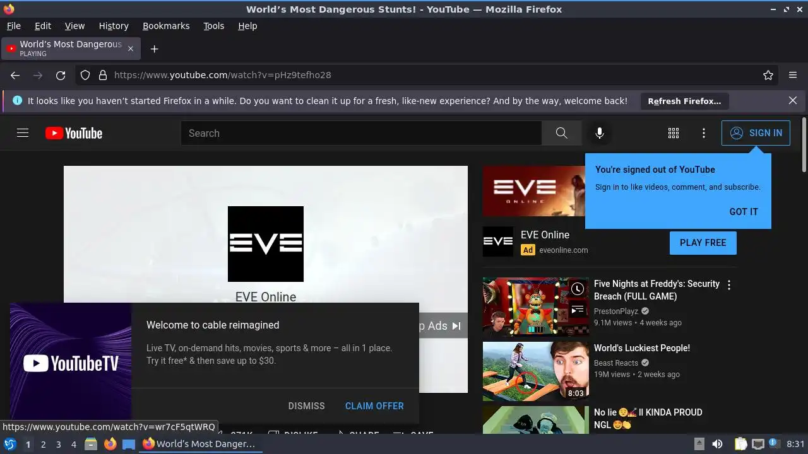Image resolution: width=808 pixels, height=454 pixels.
Task: Claim the YouTube TV offer
Action: [374, 406]
